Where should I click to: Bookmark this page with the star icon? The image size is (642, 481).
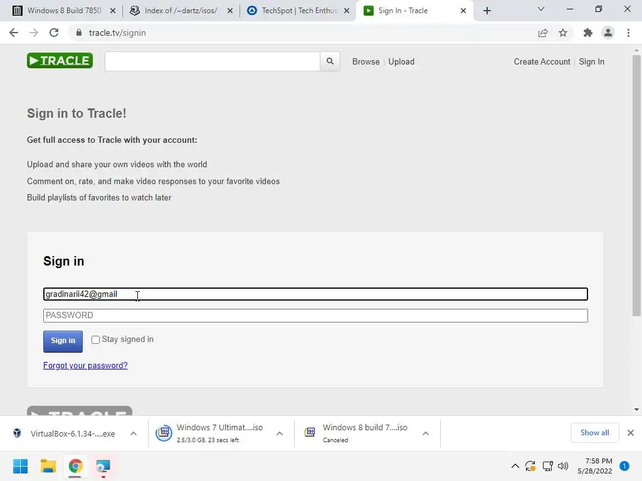[x=563, y=33]
